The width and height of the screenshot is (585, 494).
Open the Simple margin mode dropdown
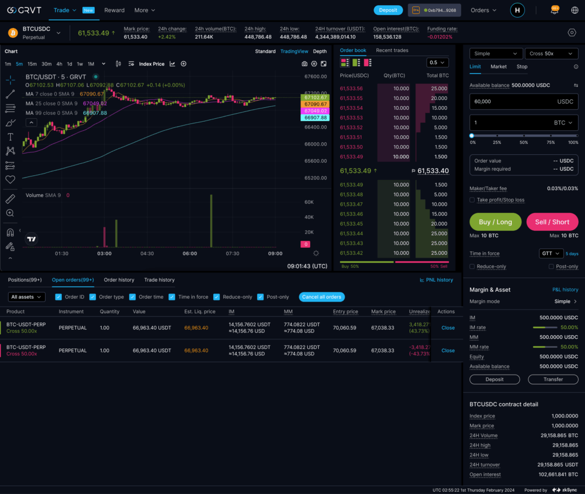[495, 54]
